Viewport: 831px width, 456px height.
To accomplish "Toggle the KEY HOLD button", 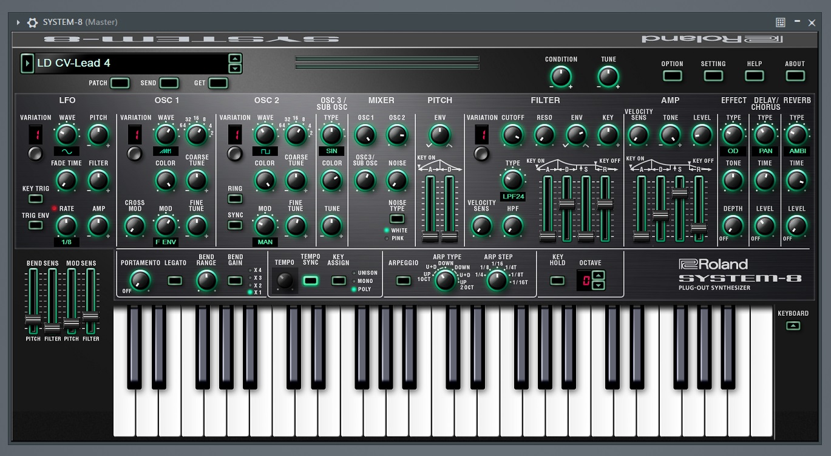I will (x=557, y=281).
